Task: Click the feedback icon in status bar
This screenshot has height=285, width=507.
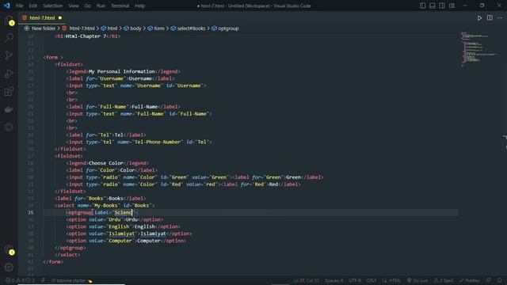Action: [x=489, y=280]
